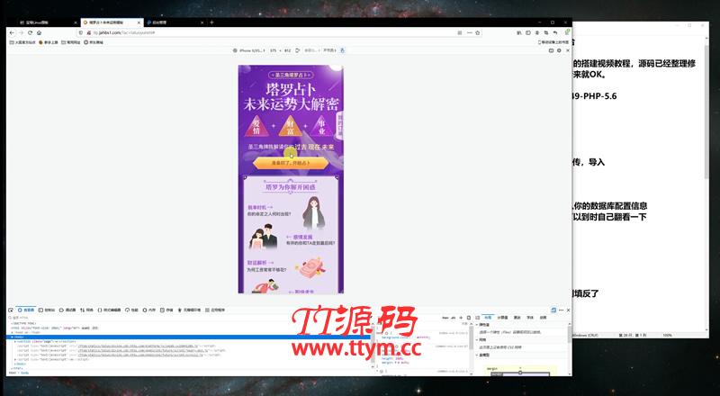This screenshot has width=720, height=396.
Task: Open the Debugger tab in devtools
Action: [67, 310]
